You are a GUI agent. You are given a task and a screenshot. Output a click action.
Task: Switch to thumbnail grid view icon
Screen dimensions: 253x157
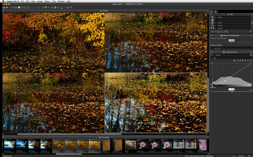tap(16, 8)
